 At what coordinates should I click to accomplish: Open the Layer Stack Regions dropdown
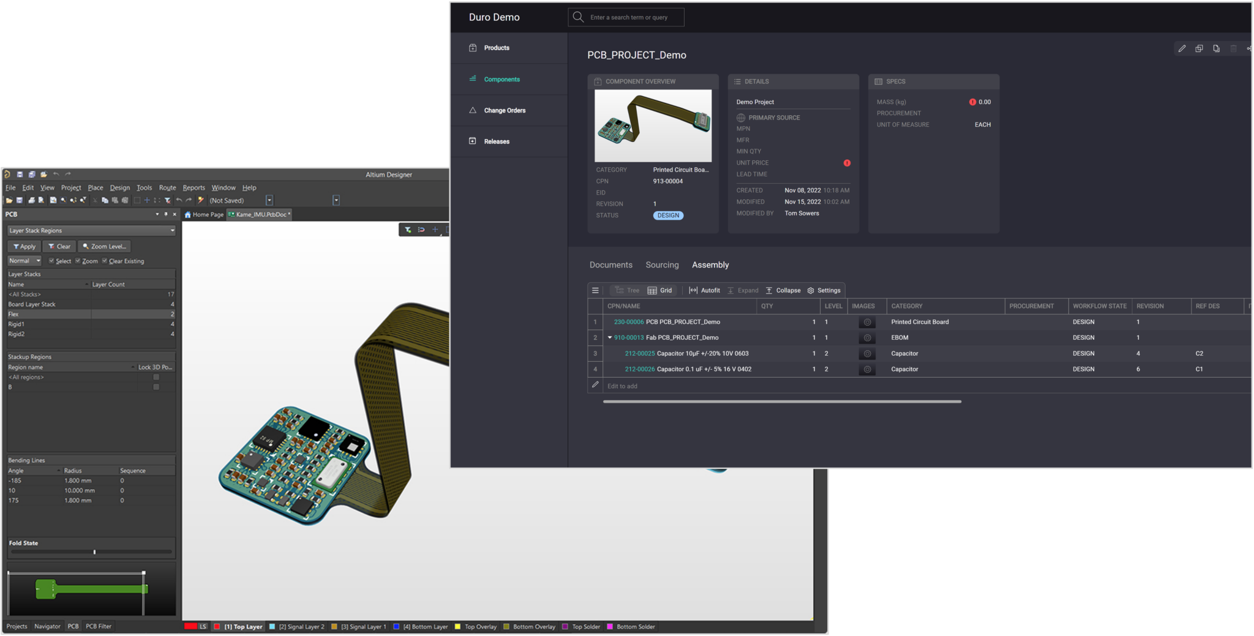pos(172,231)
